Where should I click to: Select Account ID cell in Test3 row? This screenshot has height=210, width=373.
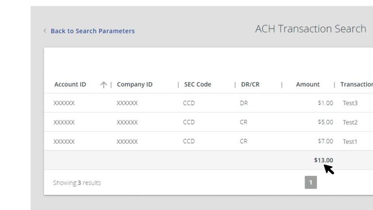(64, 103)
